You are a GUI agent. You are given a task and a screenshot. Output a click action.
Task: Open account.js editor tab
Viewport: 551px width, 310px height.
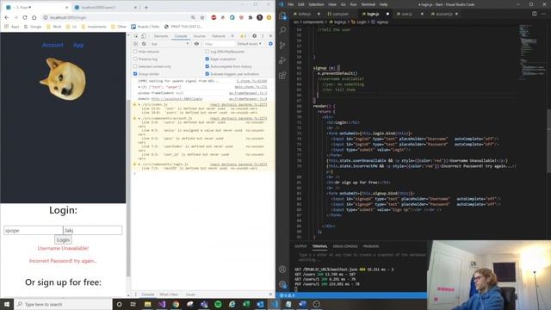tap(444, 14)
